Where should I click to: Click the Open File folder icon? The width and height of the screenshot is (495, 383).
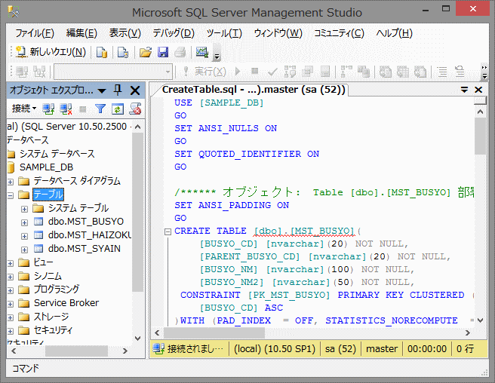[x=146, y=52]
